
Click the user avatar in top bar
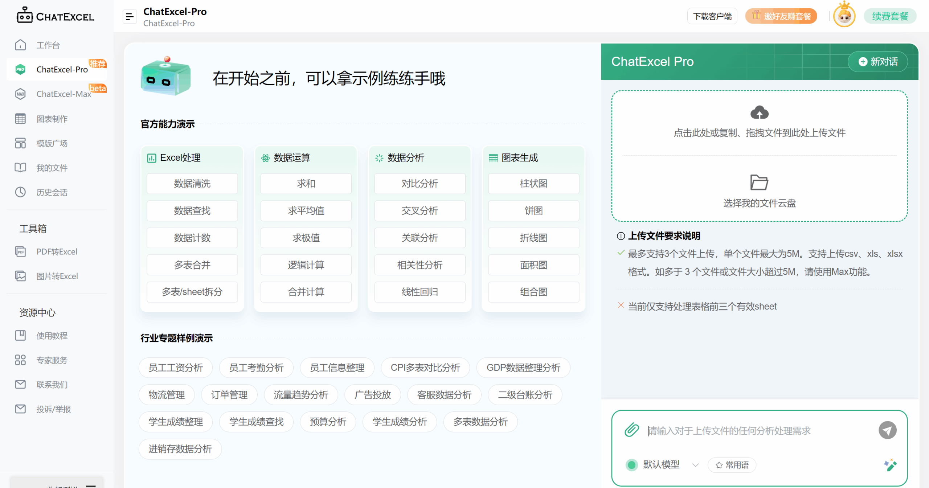pyautogui.click(x=844, y=16)
